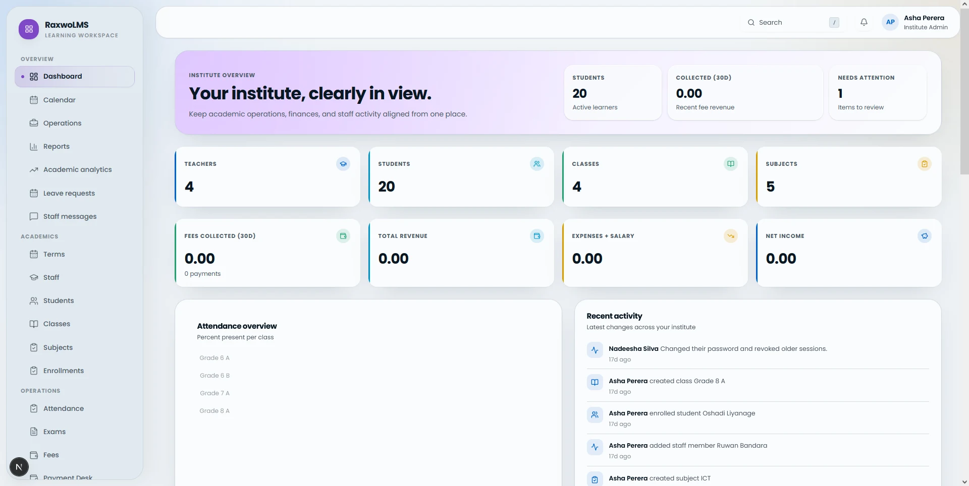Image resolution: width=969 pixels, height=486 pixels.
Task: Go to Fees in the sidebar
Action: tap(75, 455)
